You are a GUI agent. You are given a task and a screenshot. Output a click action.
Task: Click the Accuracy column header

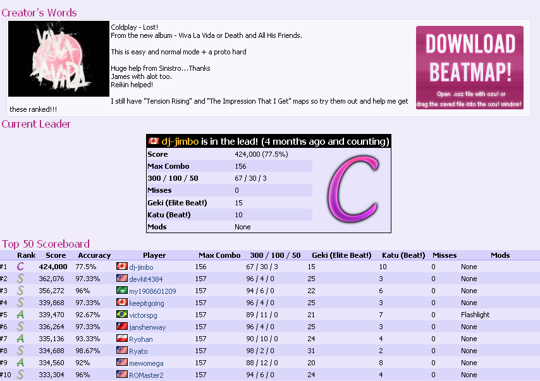pos(94,255)
